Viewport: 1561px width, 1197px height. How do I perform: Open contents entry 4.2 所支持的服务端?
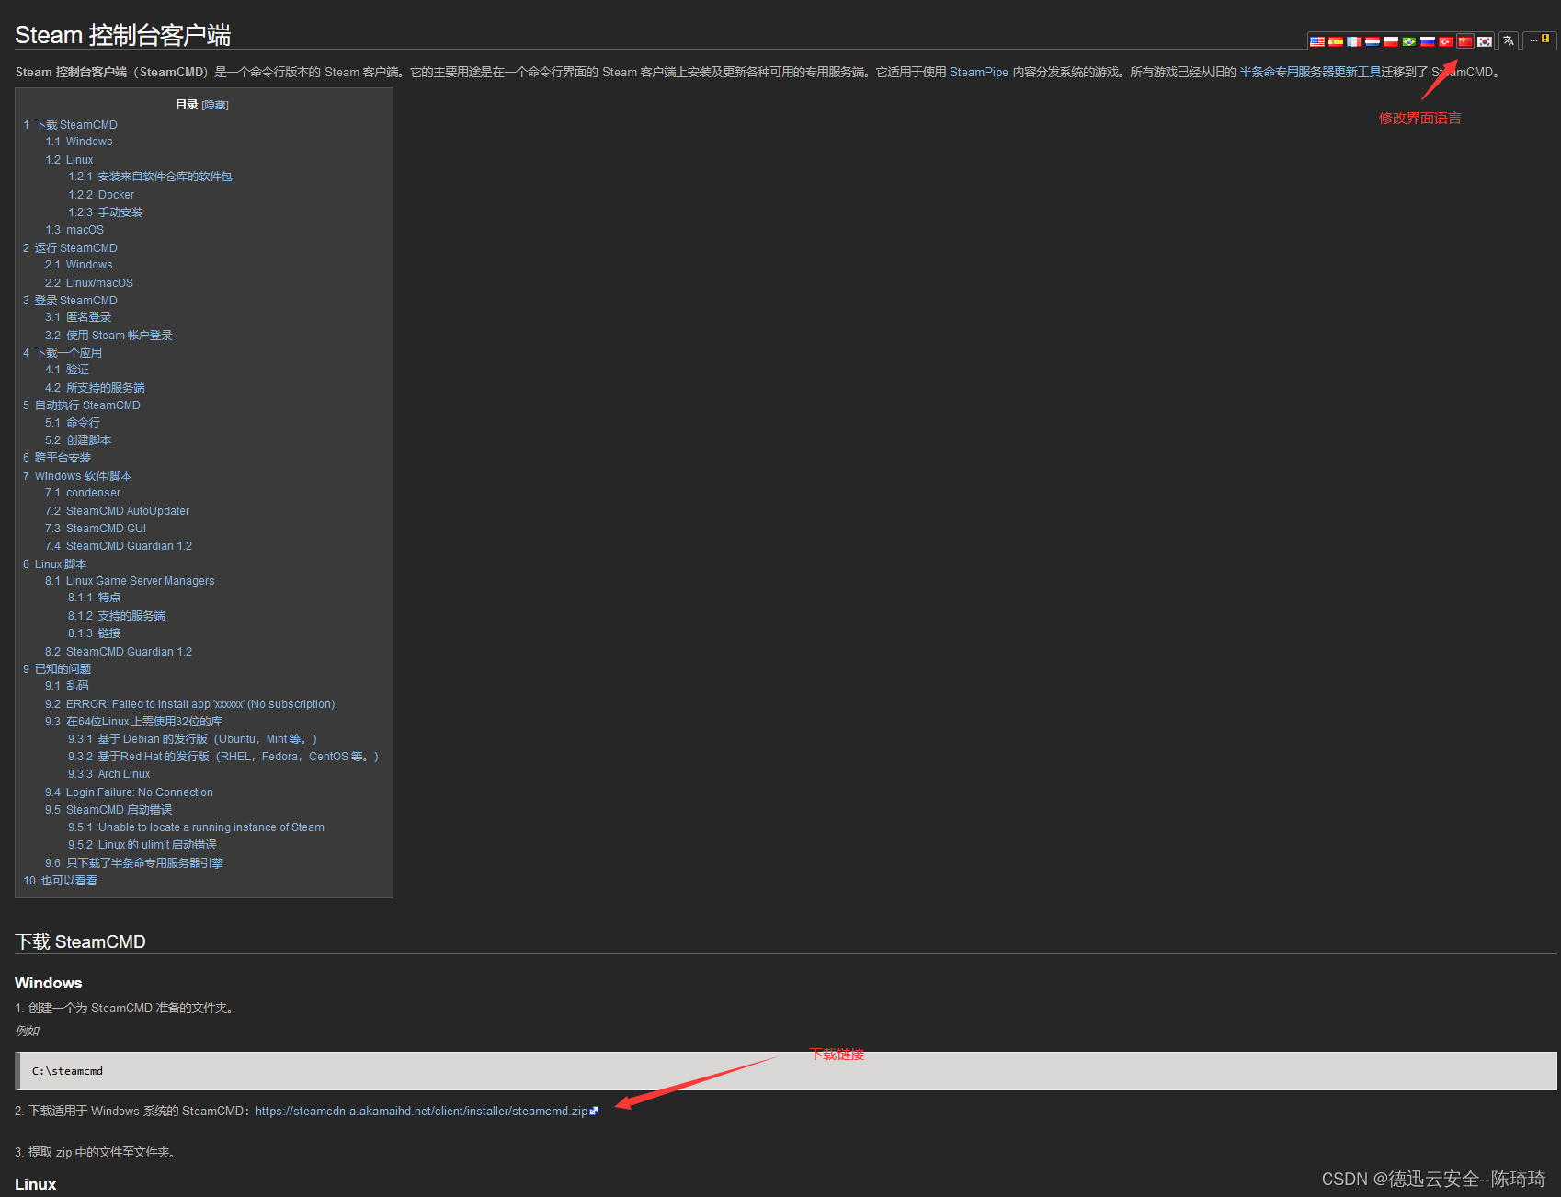(95, 387)
